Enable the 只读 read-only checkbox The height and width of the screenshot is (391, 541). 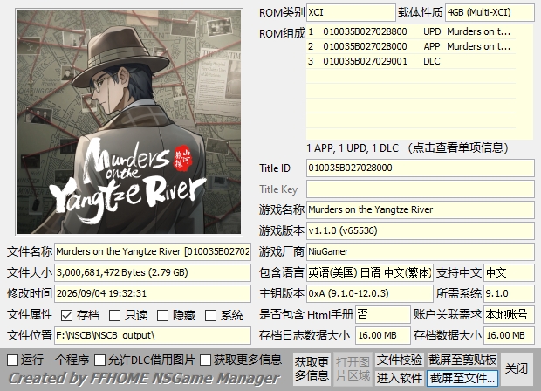pos(114,315)
